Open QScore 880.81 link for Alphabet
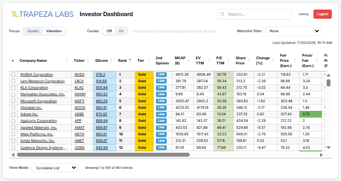Screen dimensions: 341x181 101,107
